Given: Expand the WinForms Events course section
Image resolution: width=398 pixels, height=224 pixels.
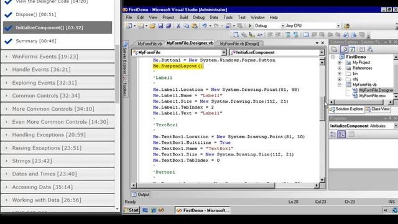Looking at the screenshot, I should pyautogui.click(x=58, y=57).
